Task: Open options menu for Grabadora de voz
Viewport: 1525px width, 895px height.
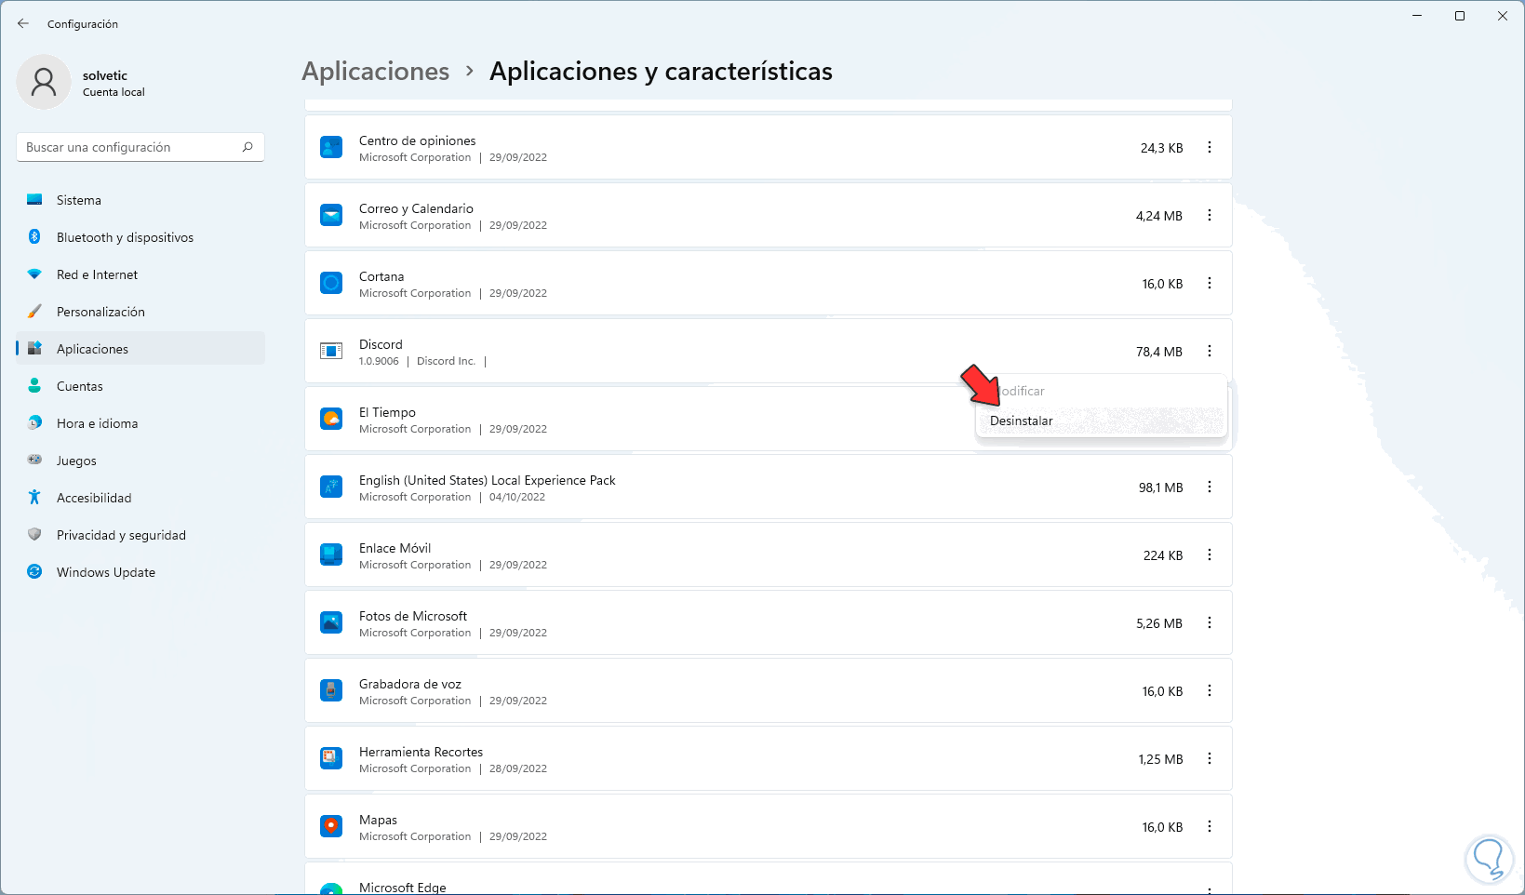Action: [x=1210, y=690]
